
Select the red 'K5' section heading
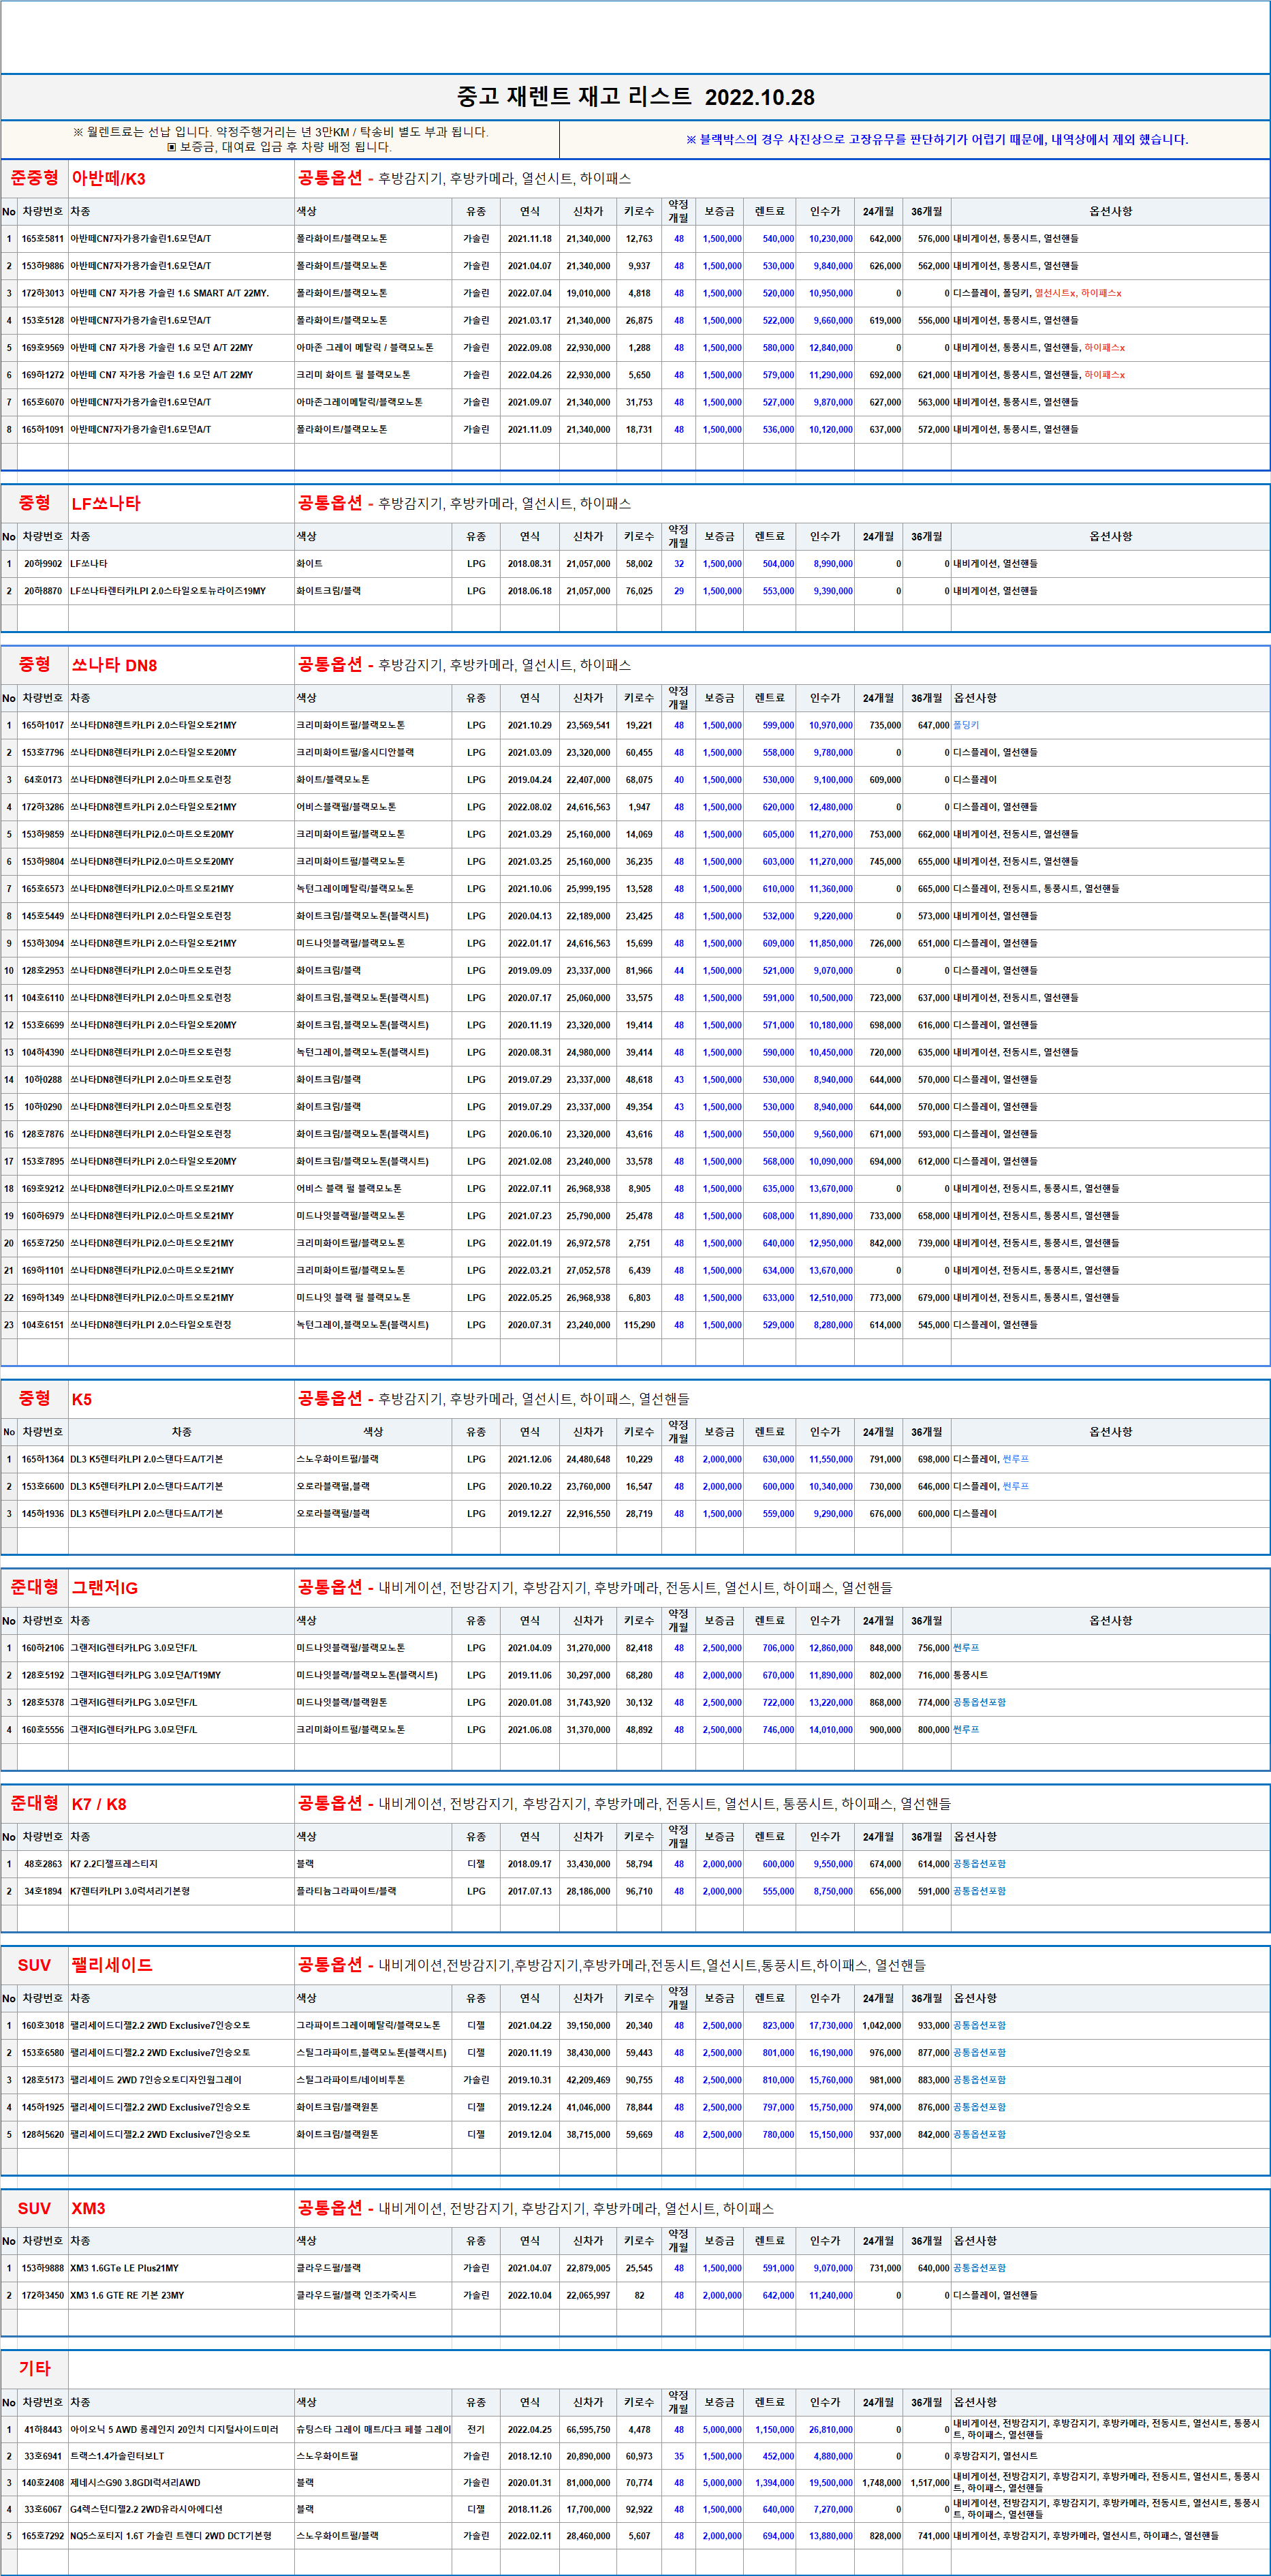82,1399
